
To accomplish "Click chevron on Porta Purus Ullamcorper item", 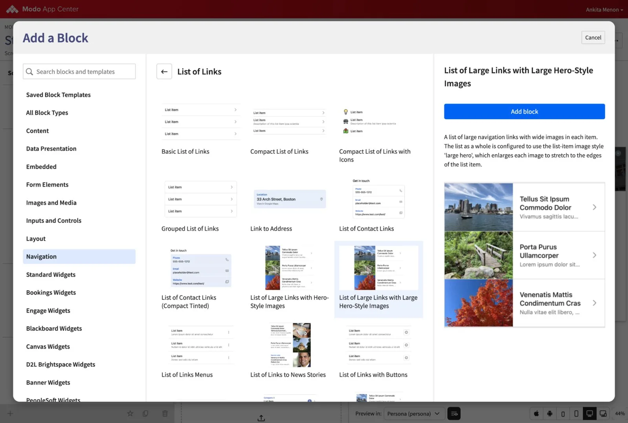I will click(594, 255).
